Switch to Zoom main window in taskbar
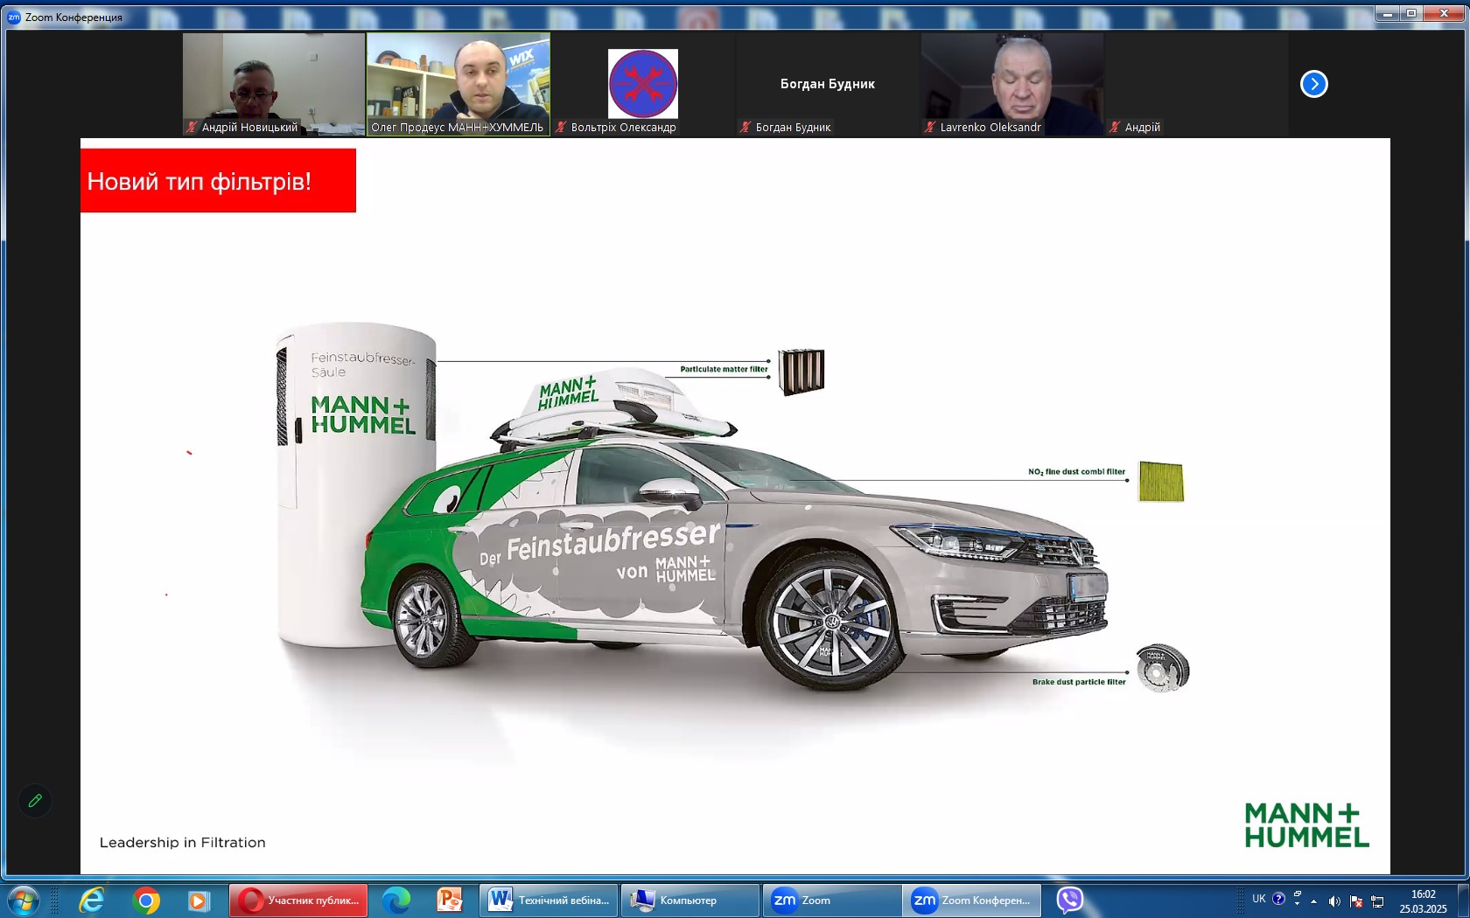 (x=832, y=901)
